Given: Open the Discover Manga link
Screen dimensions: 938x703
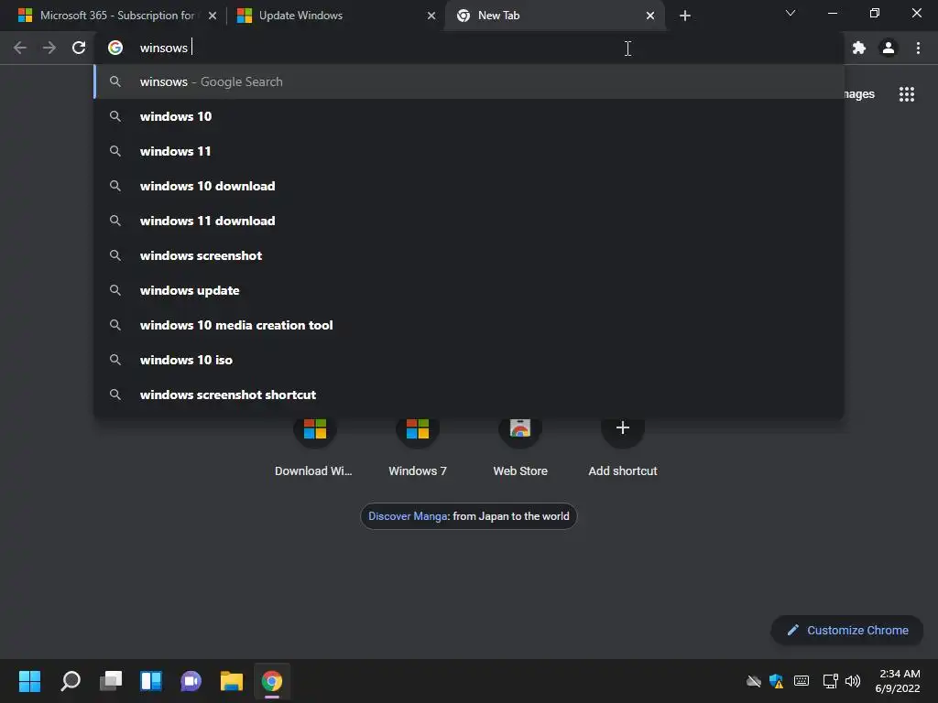Looking at the screenshot, I should [468, 516].
